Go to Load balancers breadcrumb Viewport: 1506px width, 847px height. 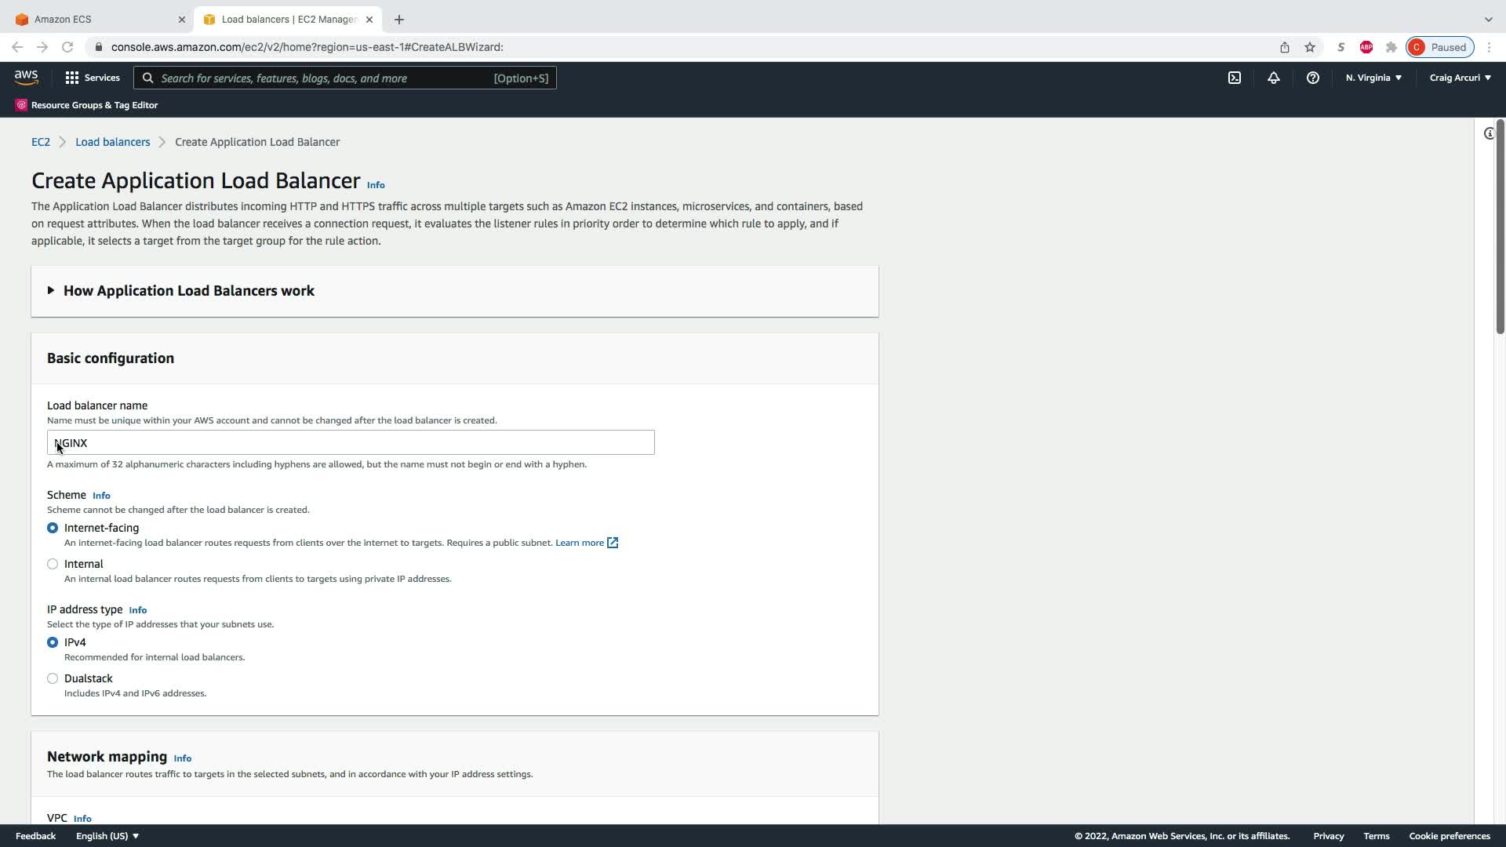click(x=112, y=142)
